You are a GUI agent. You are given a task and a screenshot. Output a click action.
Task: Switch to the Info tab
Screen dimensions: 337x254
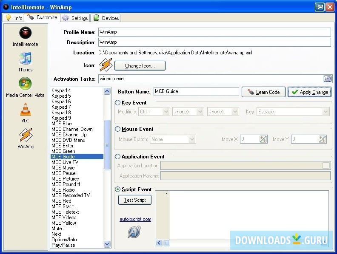coord(14,18)
